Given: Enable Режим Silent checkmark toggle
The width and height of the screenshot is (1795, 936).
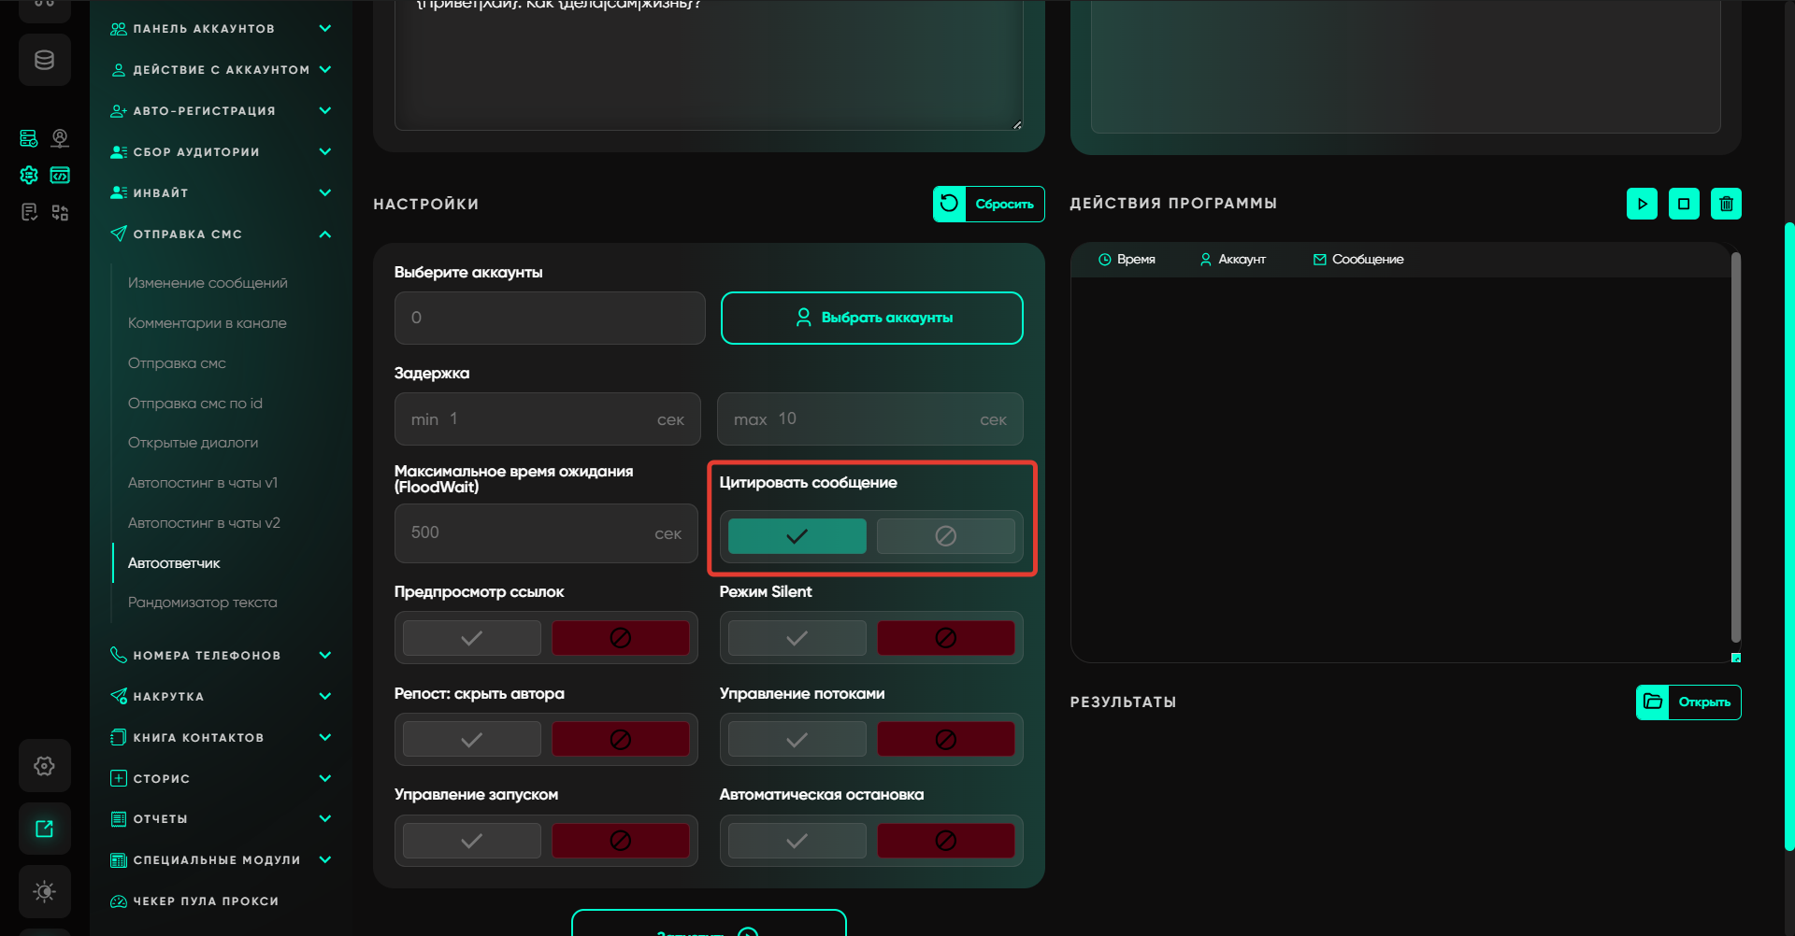Looking at the screenshot, I should click(797, 638).
